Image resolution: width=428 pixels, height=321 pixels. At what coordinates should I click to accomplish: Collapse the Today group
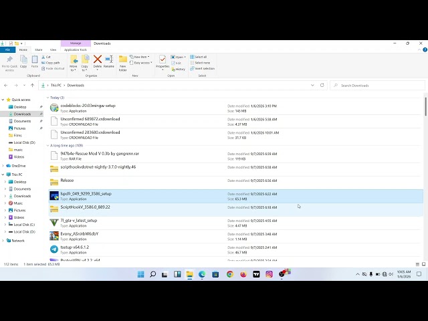coord(47,98)
